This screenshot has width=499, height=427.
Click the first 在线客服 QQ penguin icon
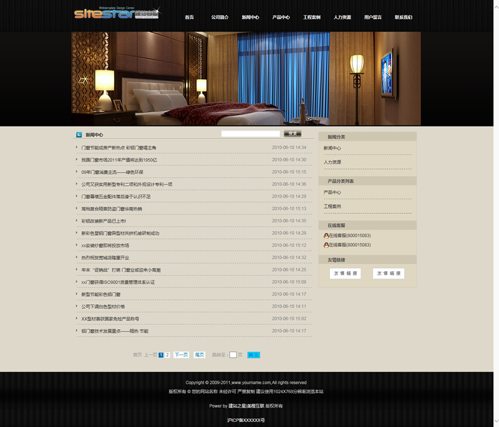(326, 236)
